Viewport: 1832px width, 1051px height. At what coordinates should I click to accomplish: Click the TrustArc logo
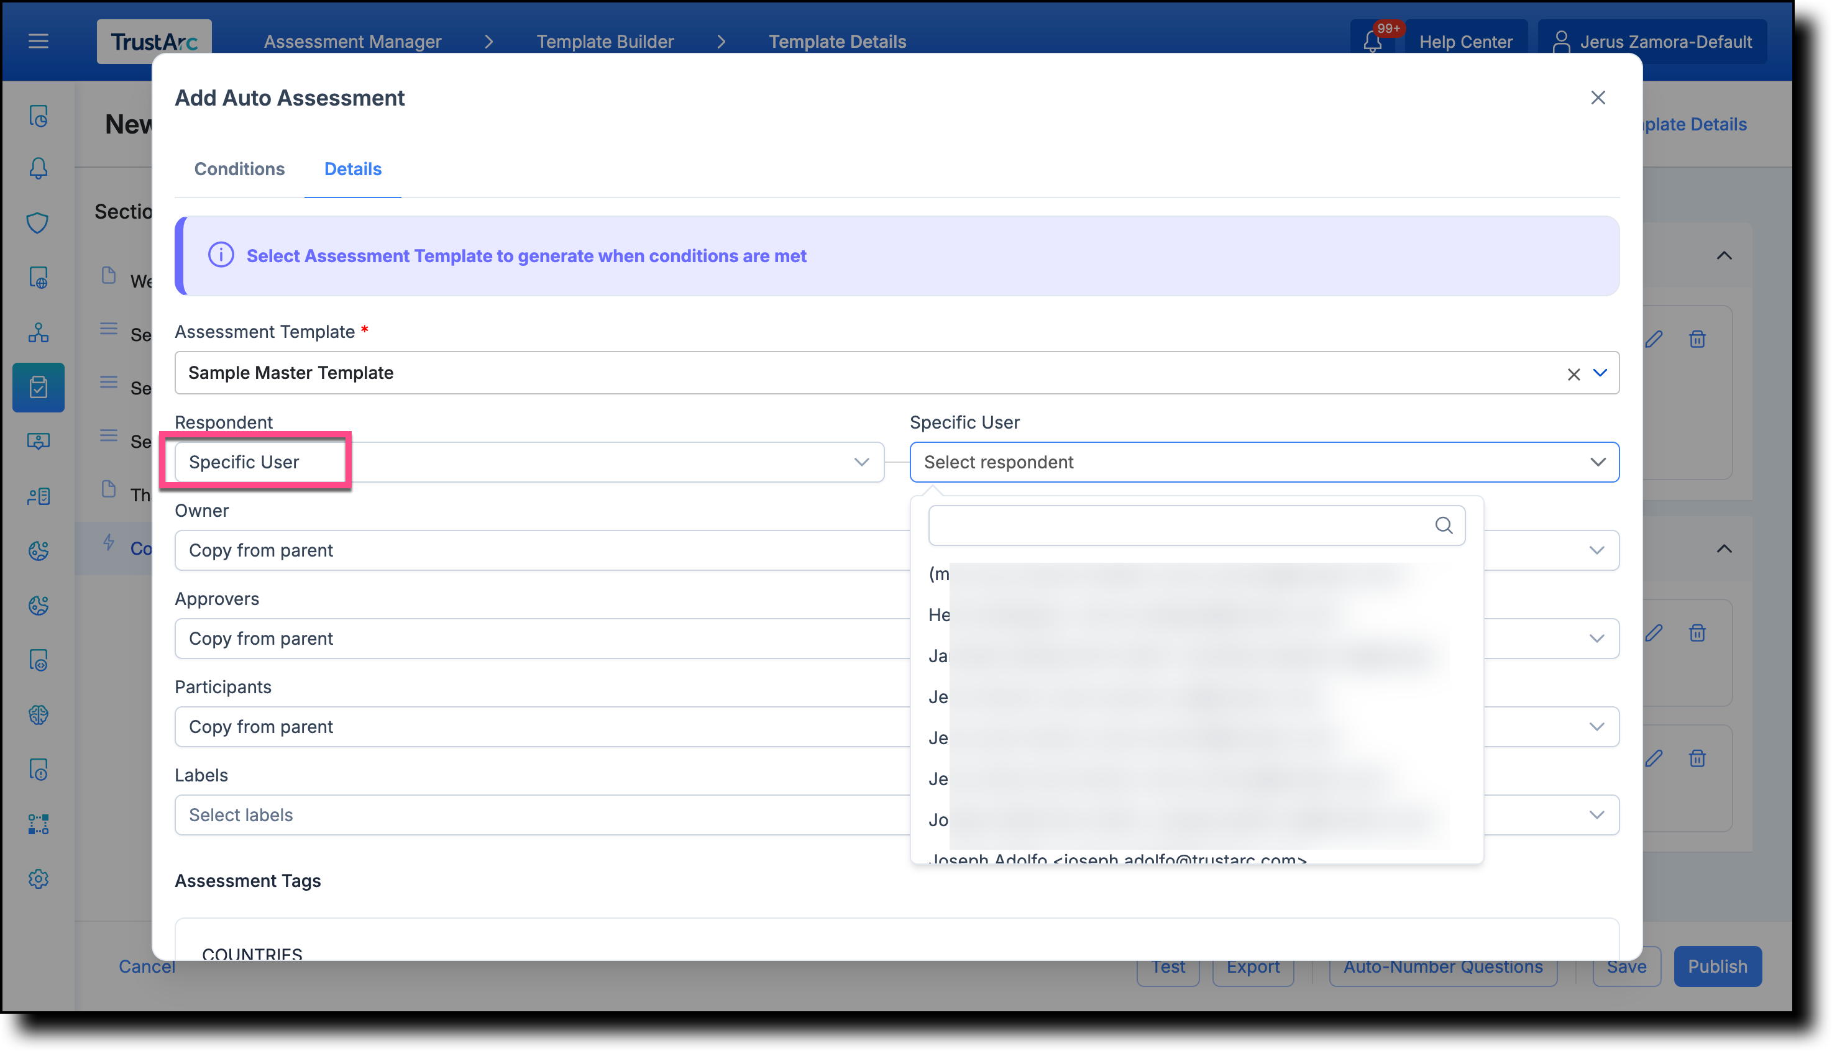(154, 41)
